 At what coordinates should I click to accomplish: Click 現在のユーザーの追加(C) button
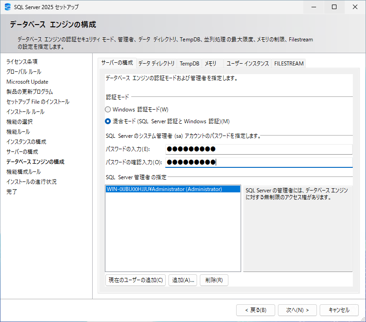136,280
